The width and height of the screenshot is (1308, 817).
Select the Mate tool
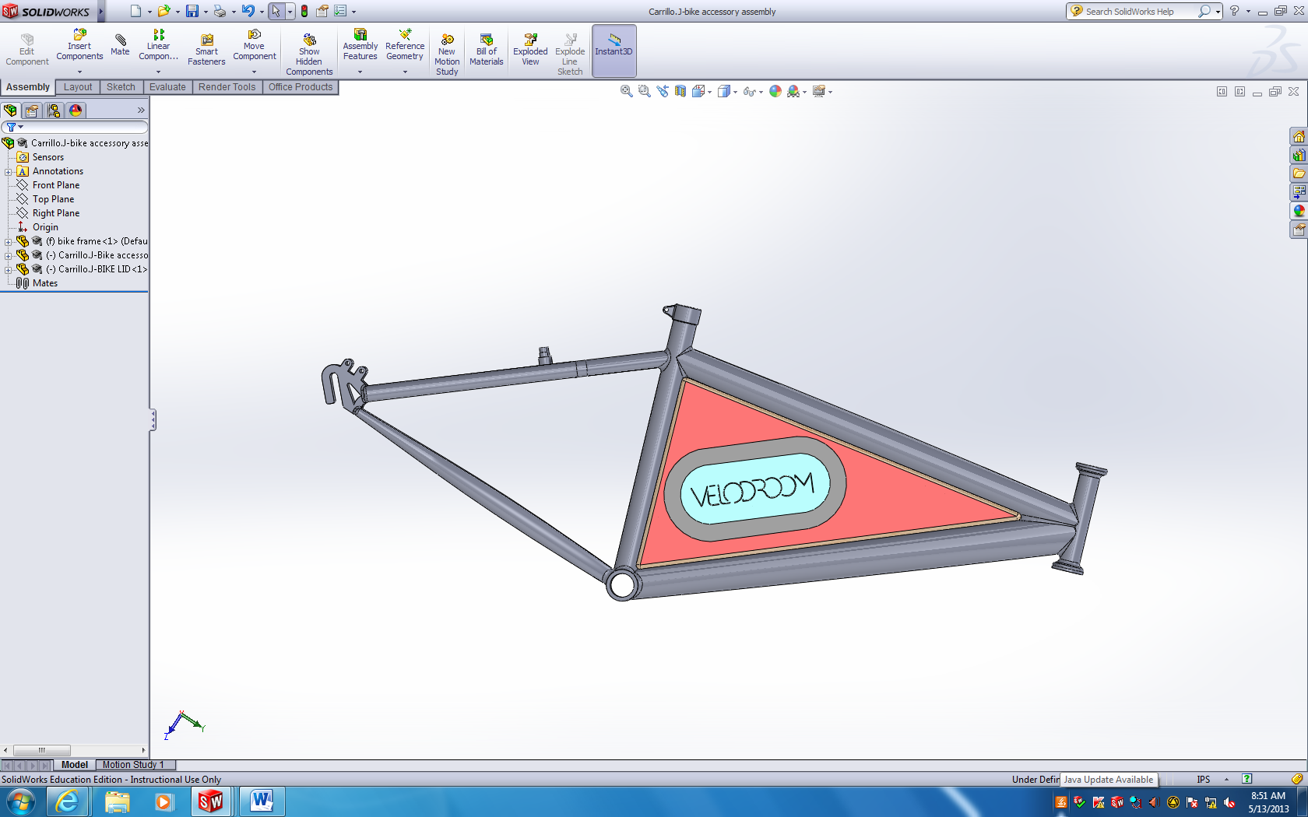tap(120, 45)
